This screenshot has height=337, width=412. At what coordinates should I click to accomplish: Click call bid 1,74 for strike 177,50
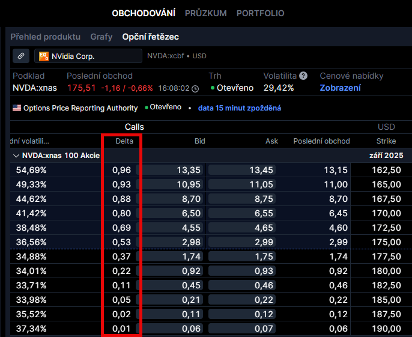pyautogui.click(x=169, y=257)
